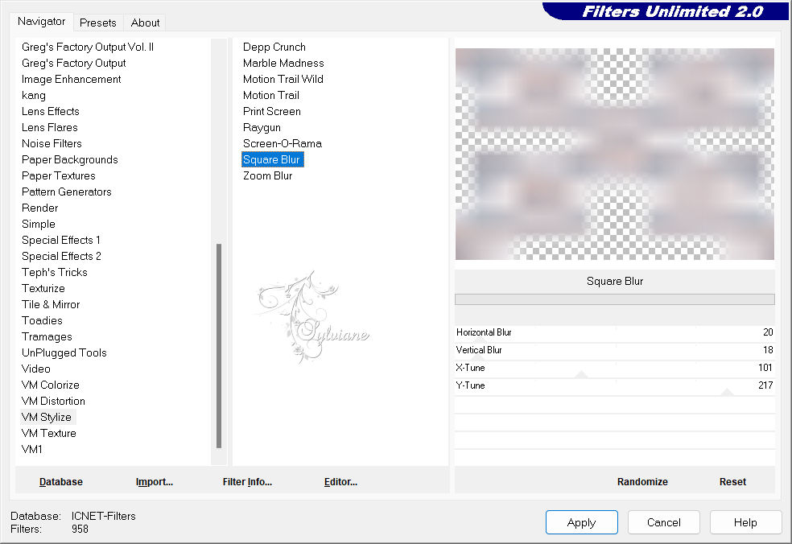The image size is (792, 544).
Task: Adjust the X-Tune slider
Action: [615, 368]
